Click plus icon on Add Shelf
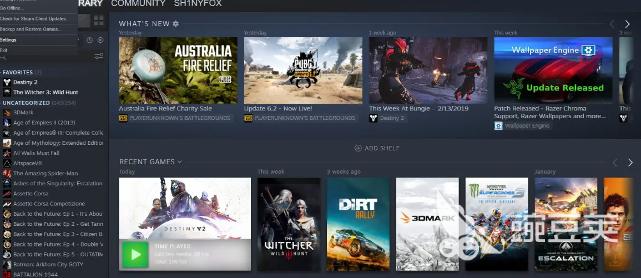Viewport: 641px width, 278px height. 358,148
